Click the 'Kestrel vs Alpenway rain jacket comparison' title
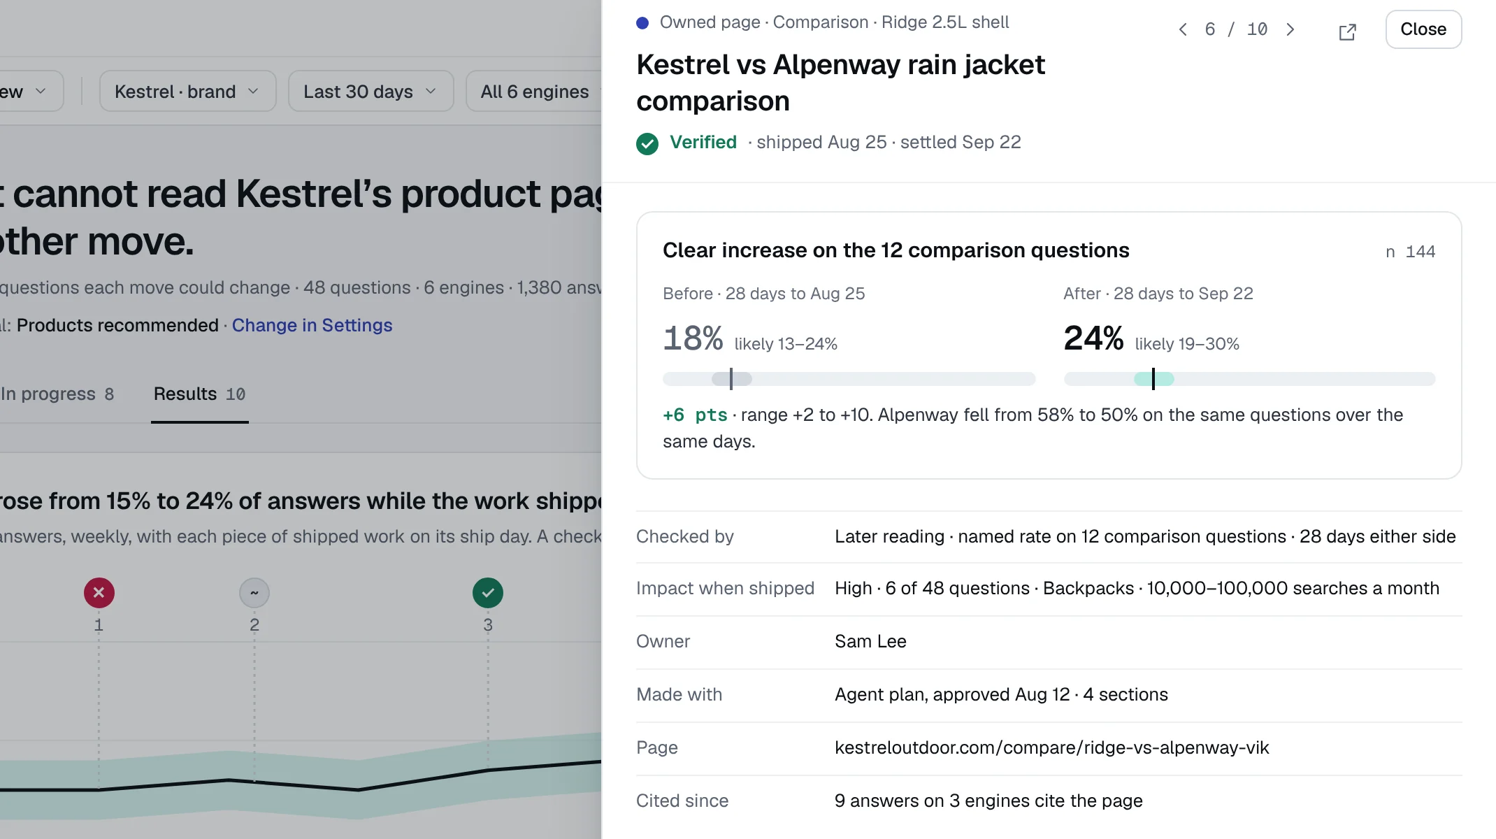 (840, 83)
